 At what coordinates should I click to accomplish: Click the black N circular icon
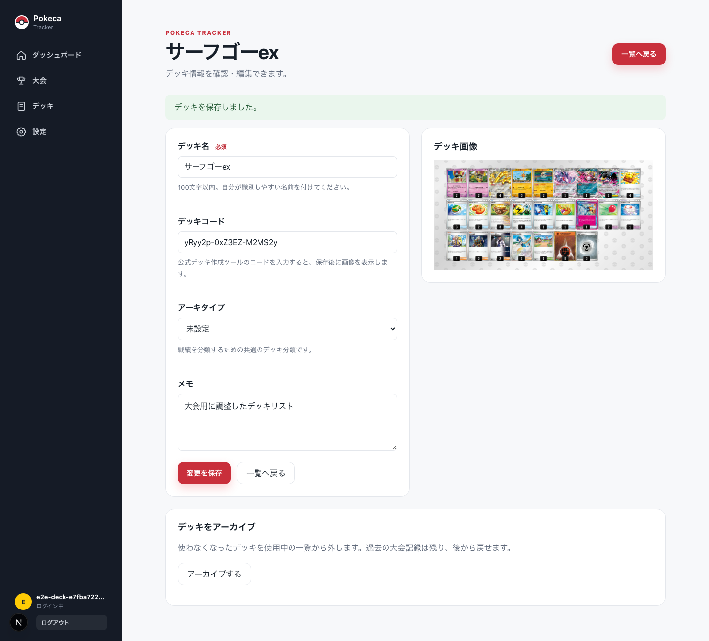point(19,622)
